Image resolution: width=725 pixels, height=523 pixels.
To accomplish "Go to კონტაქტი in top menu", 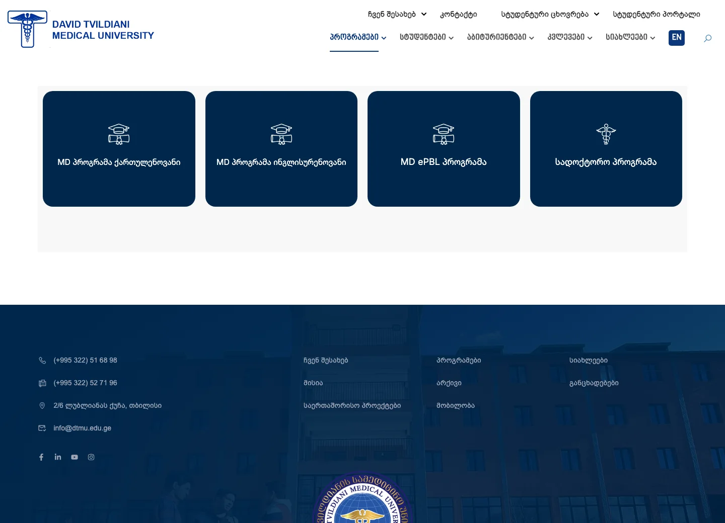I will (x=459, y=14).
